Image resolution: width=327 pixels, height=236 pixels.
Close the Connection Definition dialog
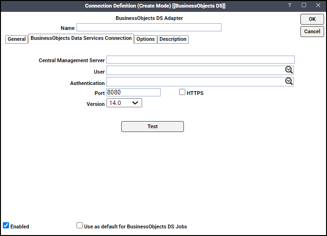point(318,5)
